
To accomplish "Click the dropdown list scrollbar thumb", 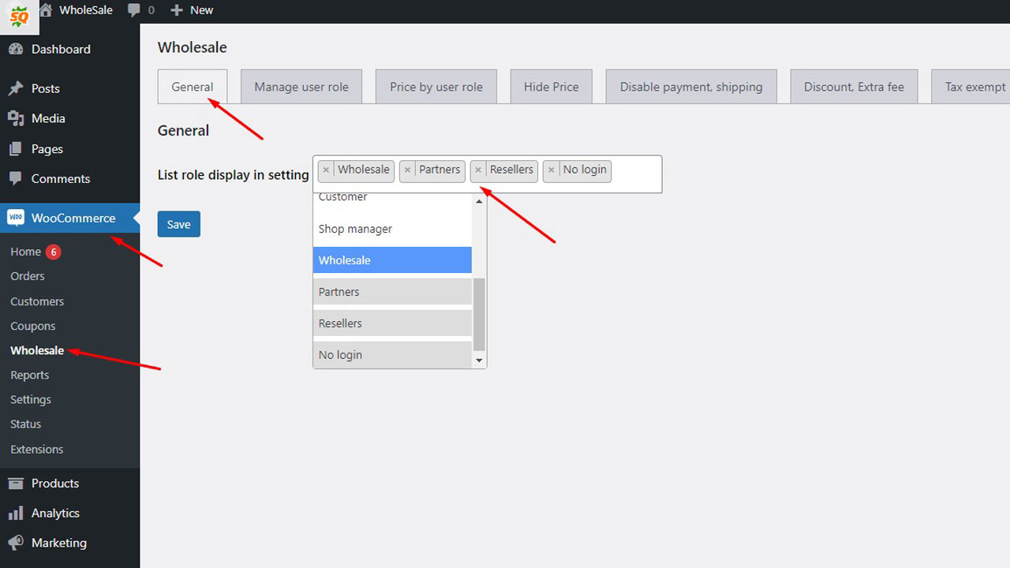I will [479, 315].
